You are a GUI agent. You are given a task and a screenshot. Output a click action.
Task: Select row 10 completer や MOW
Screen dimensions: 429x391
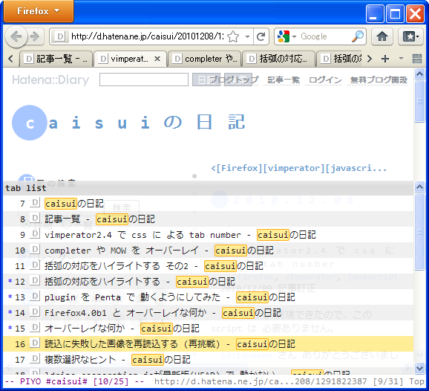click(x=209, y=251)
